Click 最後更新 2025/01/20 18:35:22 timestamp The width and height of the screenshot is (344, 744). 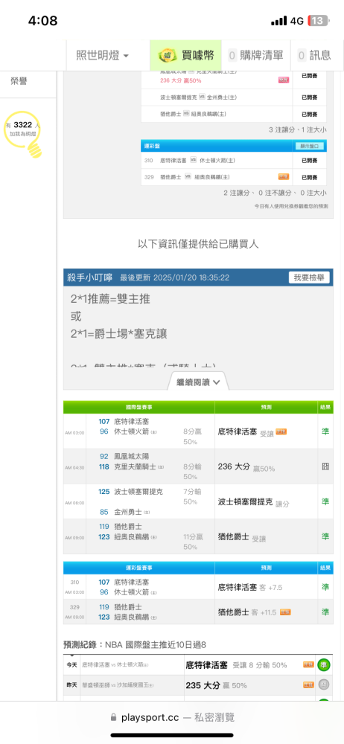coord(175,278)
